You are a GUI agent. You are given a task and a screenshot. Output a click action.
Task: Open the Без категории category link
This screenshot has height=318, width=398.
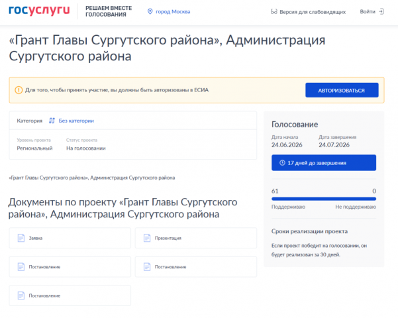pyautogui.click(x=76, y=121)
